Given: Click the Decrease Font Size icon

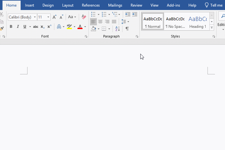Looking at the screenshot, I should 62,17.
